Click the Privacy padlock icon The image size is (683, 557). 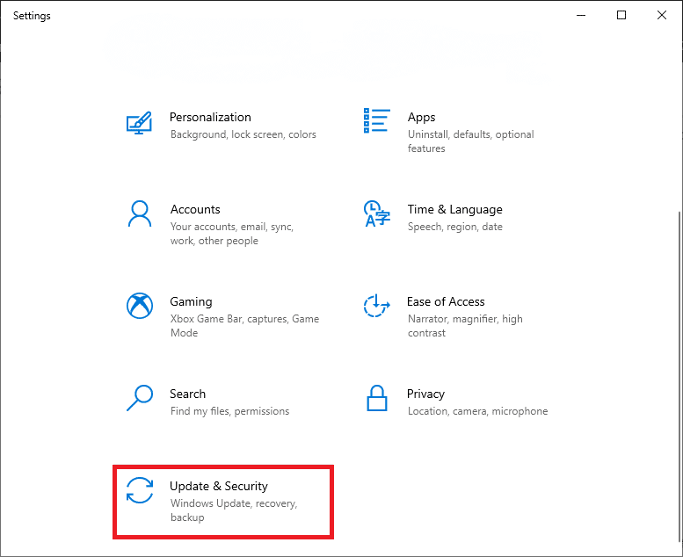(x=376, y=398)
